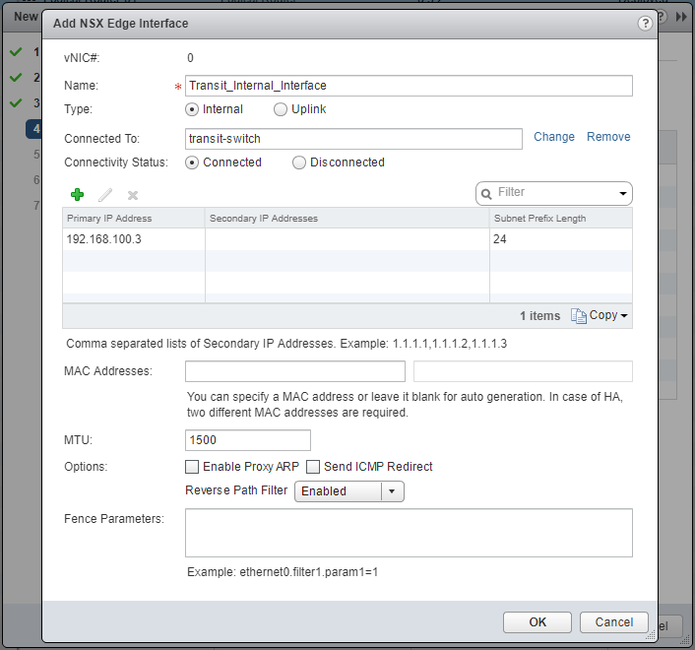Select the Uplink type radio button

281,109
